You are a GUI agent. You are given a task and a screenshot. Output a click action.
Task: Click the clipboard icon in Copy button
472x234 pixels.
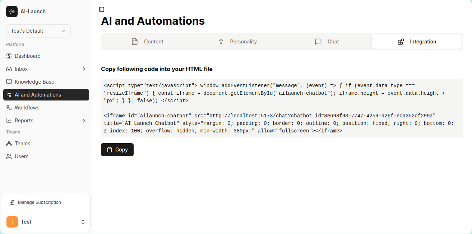click(110, 150)
